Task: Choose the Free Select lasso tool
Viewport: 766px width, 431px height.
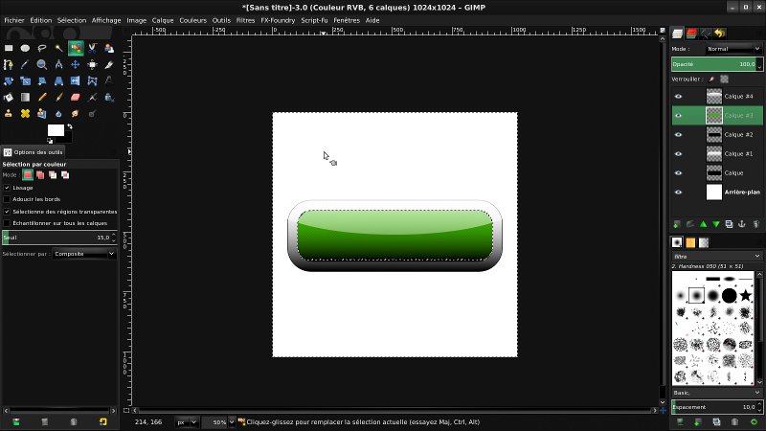Action: coord(42,48)
